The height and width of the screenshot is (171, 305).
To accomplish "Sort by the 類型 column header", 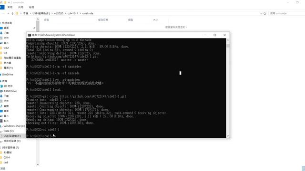I will pos(131,20).
